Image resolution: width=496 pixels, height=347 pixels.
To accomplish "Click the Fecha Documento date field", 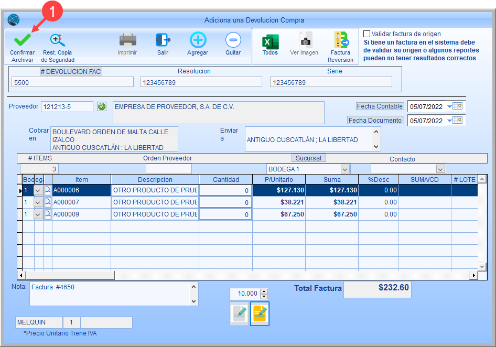I will click(x=426, y=121).
